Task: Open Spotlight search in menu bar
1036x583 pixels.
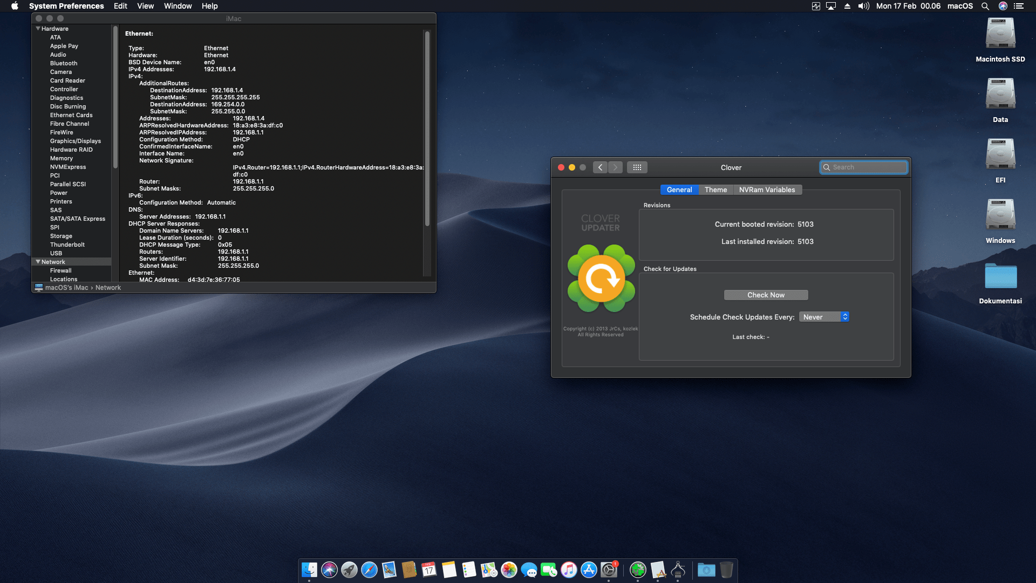Action: [x=985, y=6]
